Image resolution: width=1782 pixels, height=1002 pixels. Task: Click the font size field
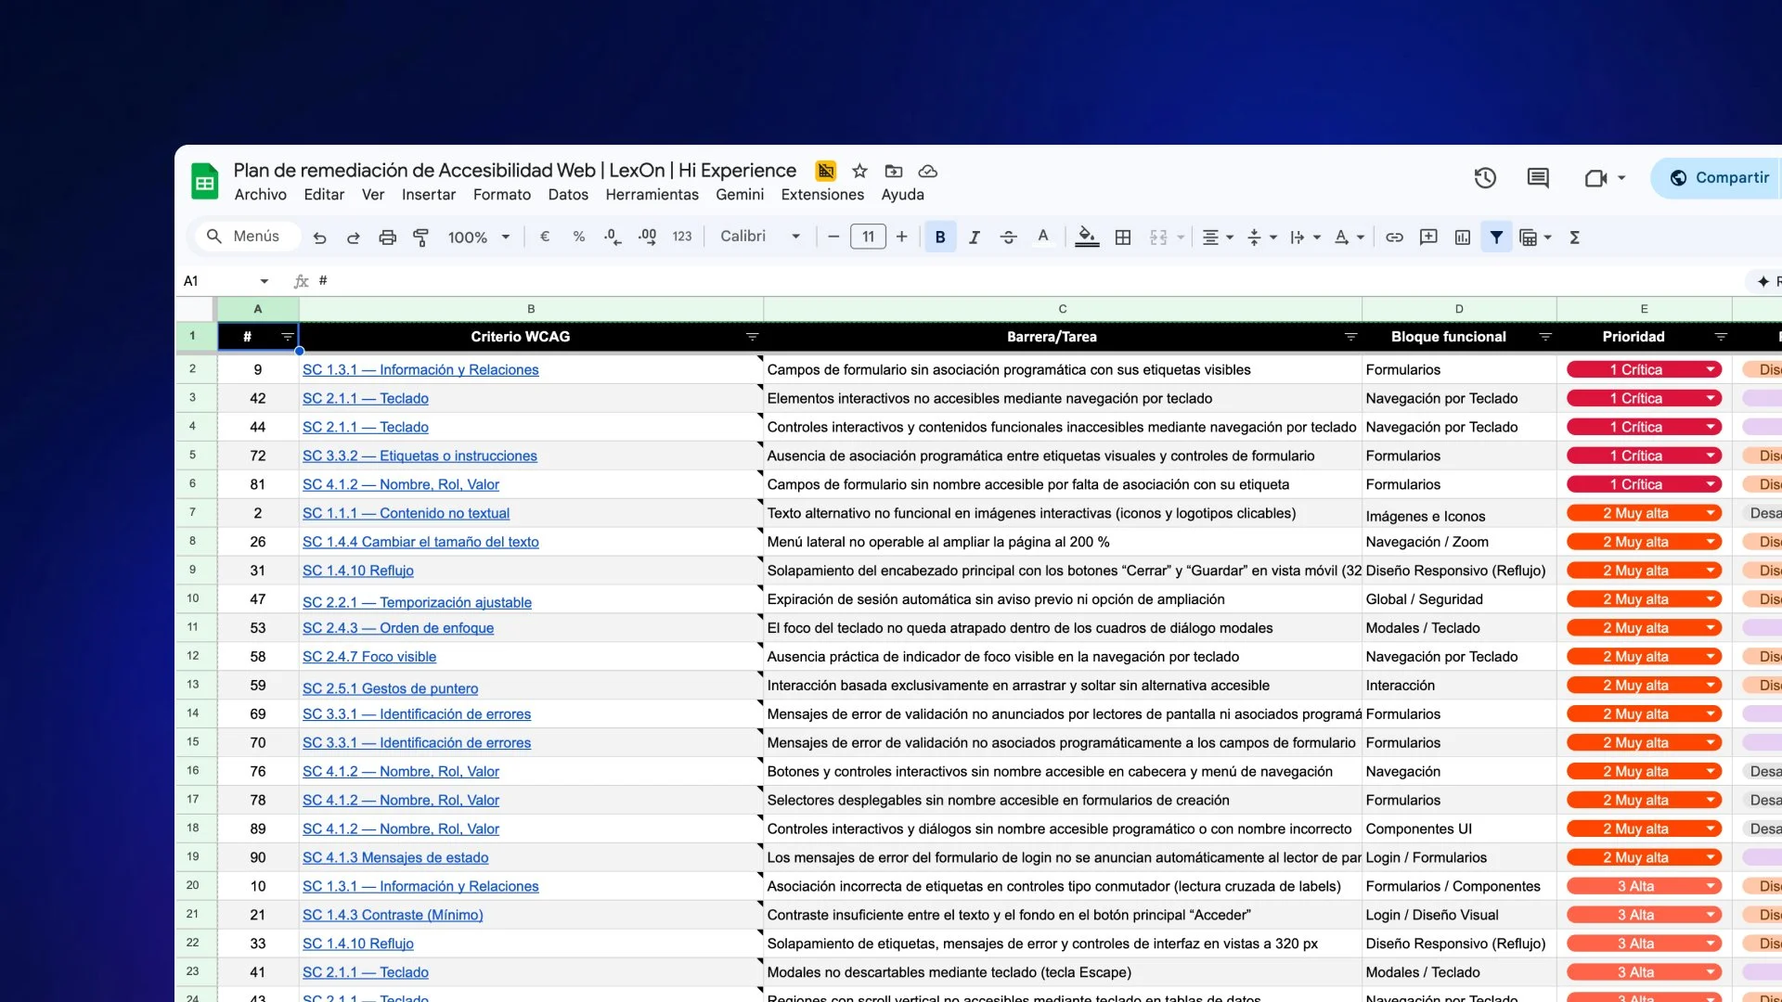pos(868,237)
